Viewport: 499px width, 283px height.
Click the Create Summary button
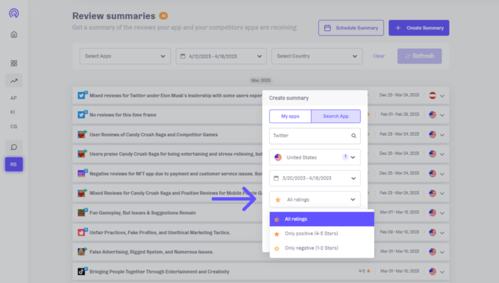[x=419, y=28]
